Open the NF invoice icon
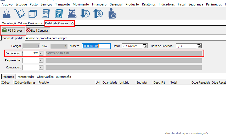Screen dimensions: 226x135 (59, 14)
